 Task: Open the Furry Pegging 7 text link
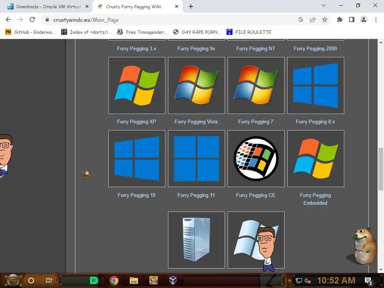click(x=256, y=122)
